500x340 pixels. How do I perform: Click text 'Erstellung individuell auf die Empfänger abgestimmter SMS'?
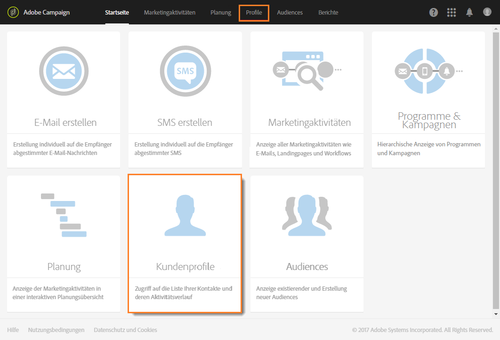coord(184,148)
